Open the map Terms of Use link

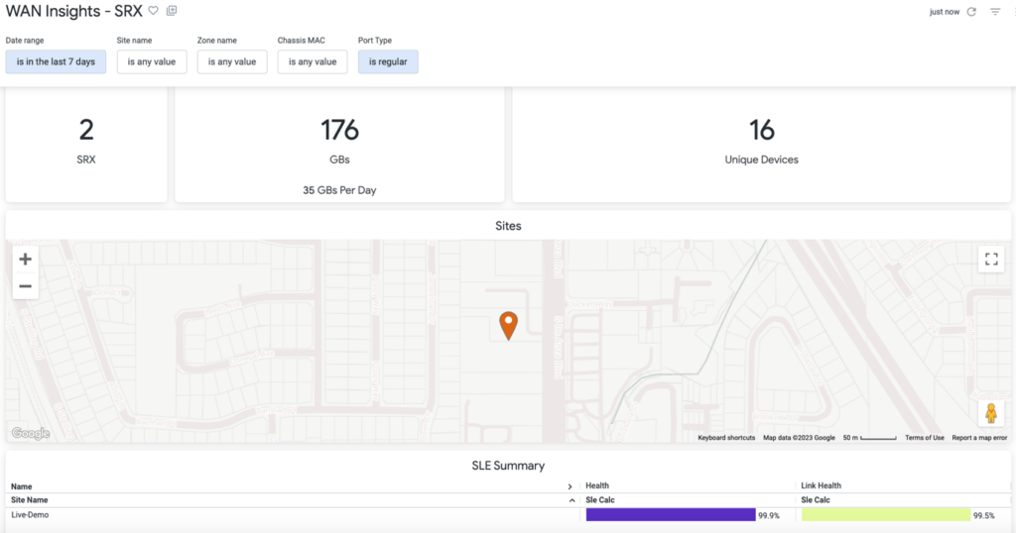[924, 438]
